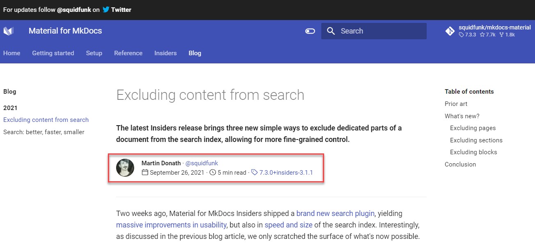Image resolution: width=535 pixels, height=243 pixels.
Task: Jump to Excluding blocks entry
Action: click(x=473, y=152)
